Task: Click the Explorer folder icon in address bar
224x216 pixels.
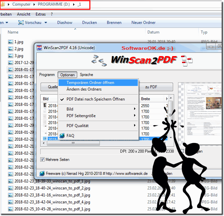Action: coord(3,4)
